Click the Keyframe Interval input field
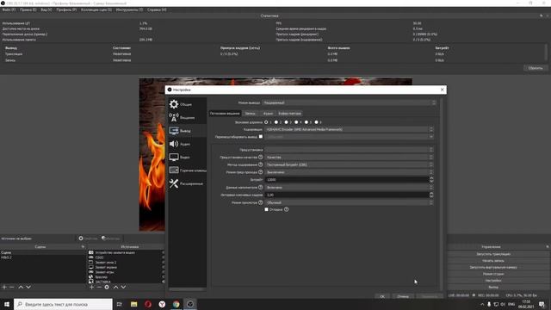 [x=347, y=195]
